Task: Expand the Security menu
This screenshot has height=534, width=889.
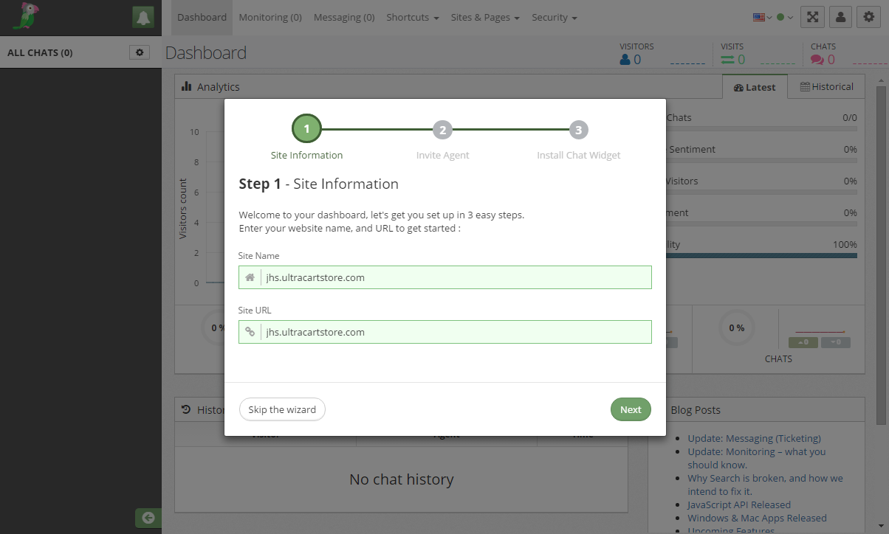Action: (555, 18)
